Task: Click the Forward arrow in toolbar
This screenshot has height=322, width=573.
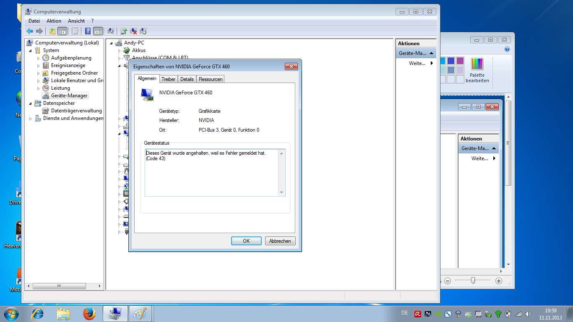Action: 39,31
